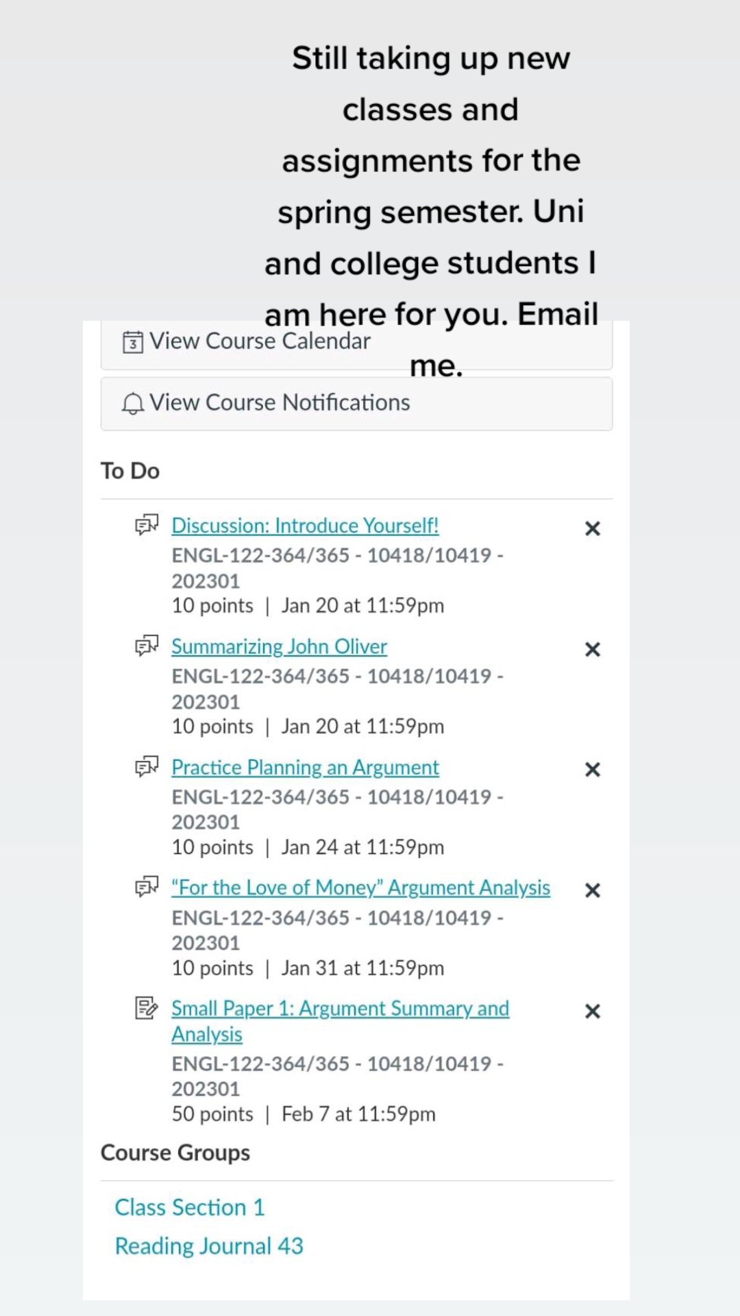Click discussion icon beside Practice Planning an Argument
The height and width of the screenshot is (1316, 740).
[x=147, y=766]
